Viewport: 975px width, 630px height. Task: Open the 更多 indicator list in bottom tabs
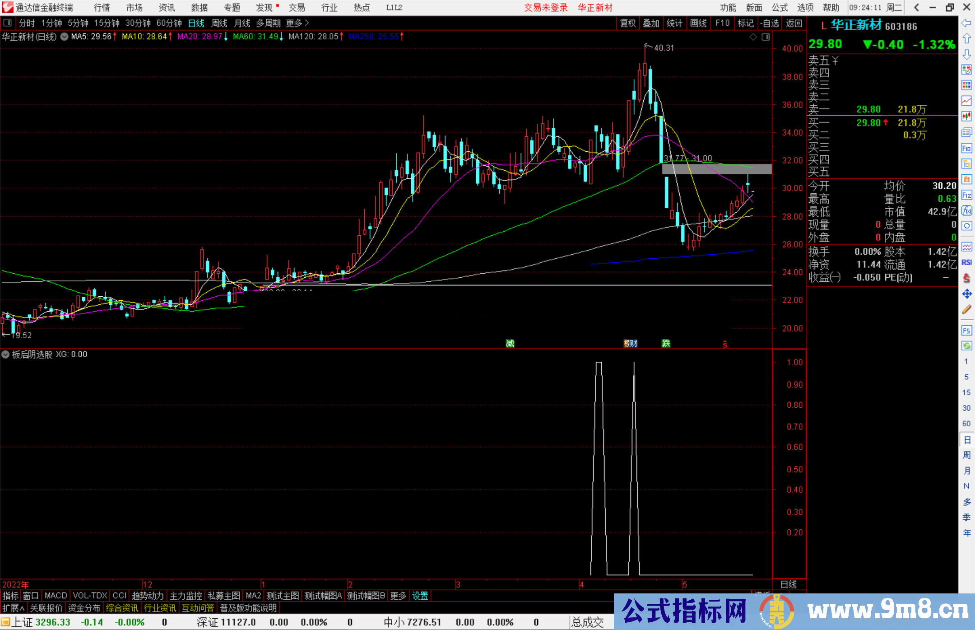coord(398,596)
